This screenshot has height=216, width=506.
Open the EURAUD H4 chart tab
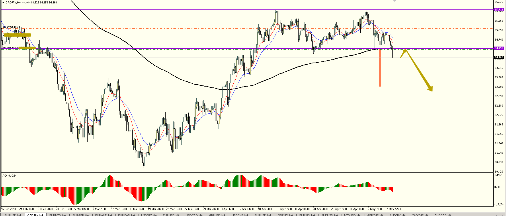pyautogui.click(x=103, y=215)
